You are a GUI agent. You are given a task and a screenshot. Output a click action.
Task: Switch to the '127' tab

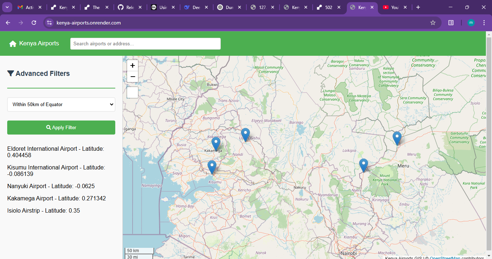coord(263,7)
